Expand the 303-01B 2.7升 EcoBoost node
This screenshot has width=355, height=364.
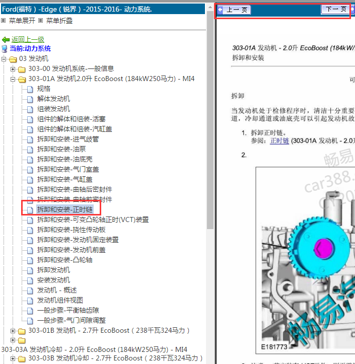coord(13,331)
